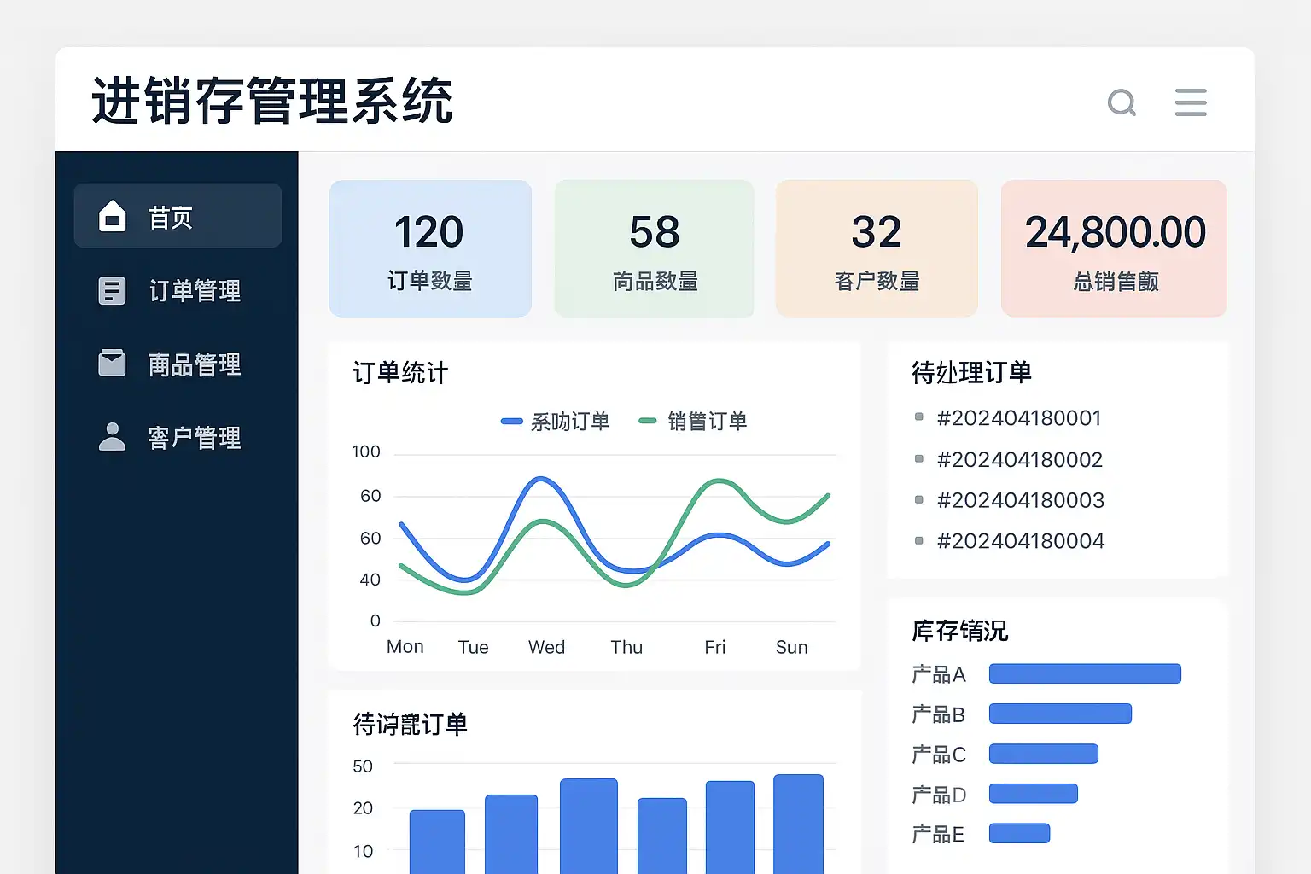Click the search magnifier icon in header
The width and height of the screenshot is (1311, 874).
1122,102
